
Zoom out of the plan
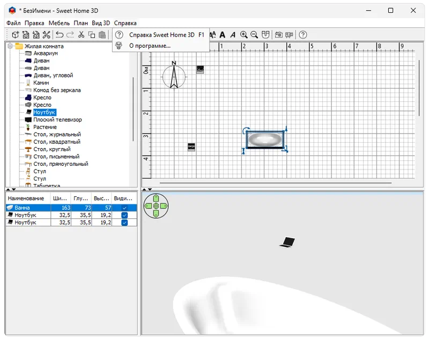pos(254,35)
